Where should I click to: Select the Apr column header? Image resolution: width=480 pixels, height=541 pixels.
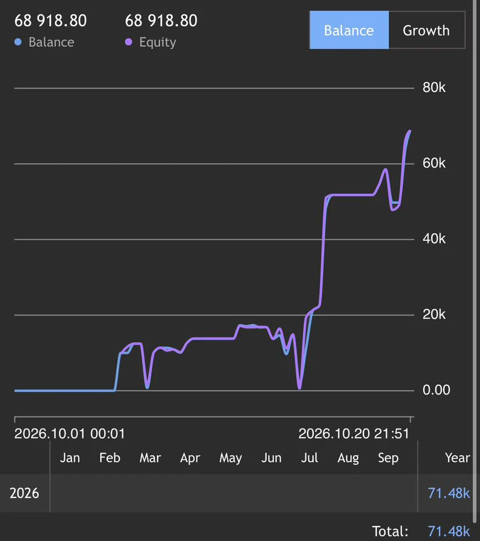[190, 458]
